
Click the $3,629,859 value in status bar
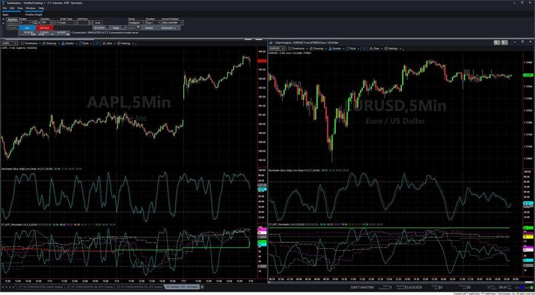413,288
